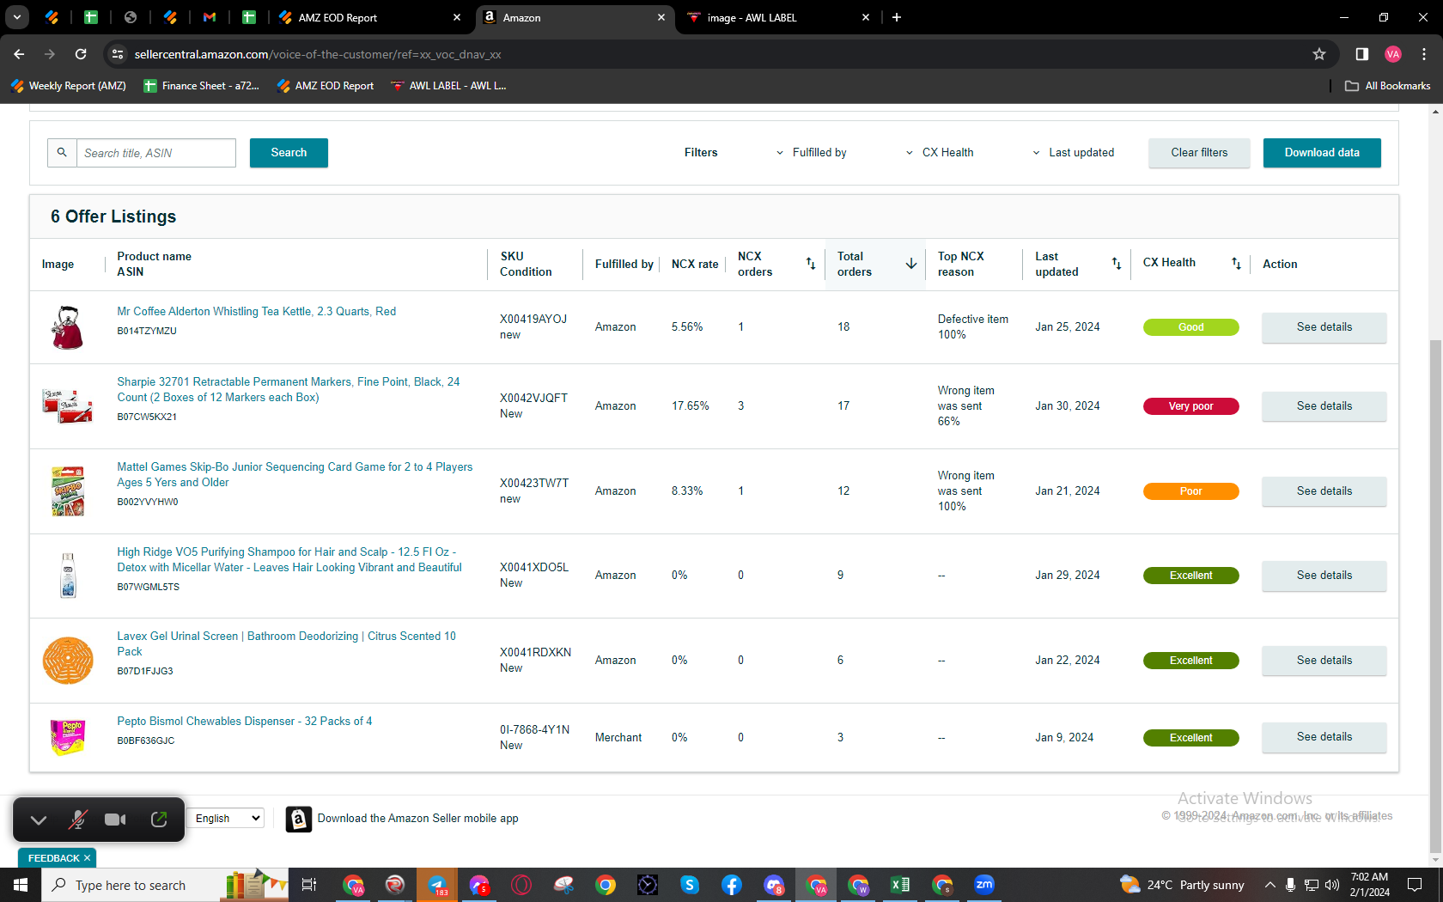Sort the table by Total orders
1443x902 pixels.
point(911,264)
